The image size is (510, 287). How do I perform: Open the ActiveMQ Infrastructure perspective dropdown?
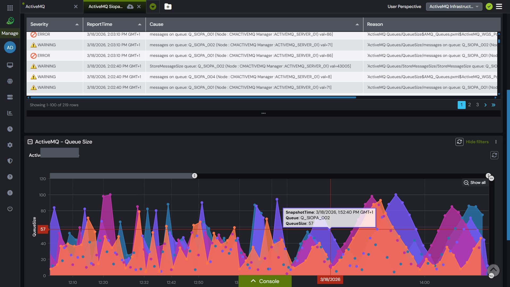(x=454, y=6)
